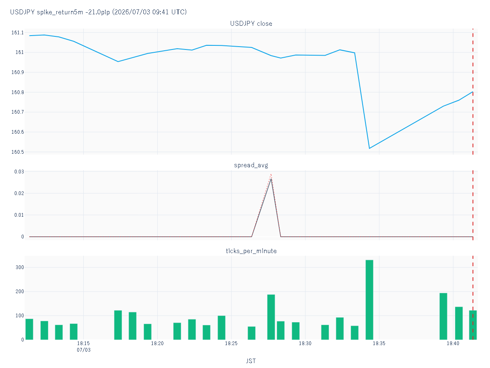Click the 18:30 time axis label
This screenshot has width=490, height=368.
click(305, 344)
